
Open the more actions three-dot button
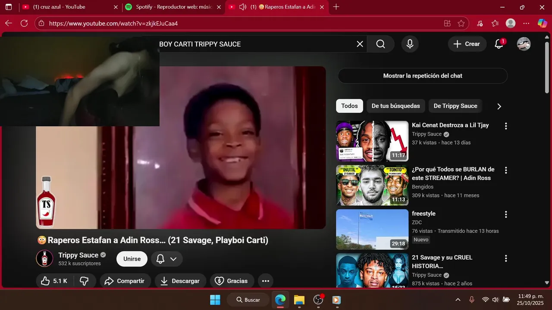point(266,281)
